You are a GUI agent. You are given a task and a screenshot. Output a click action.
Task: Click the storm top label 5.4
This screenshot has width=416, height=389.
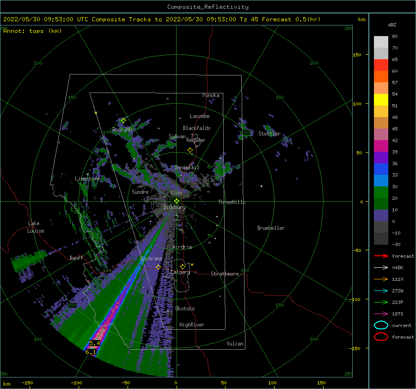pos(95,343)
